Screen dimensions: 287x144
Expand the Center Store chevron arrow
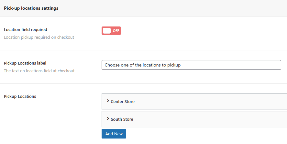point(108,101)
